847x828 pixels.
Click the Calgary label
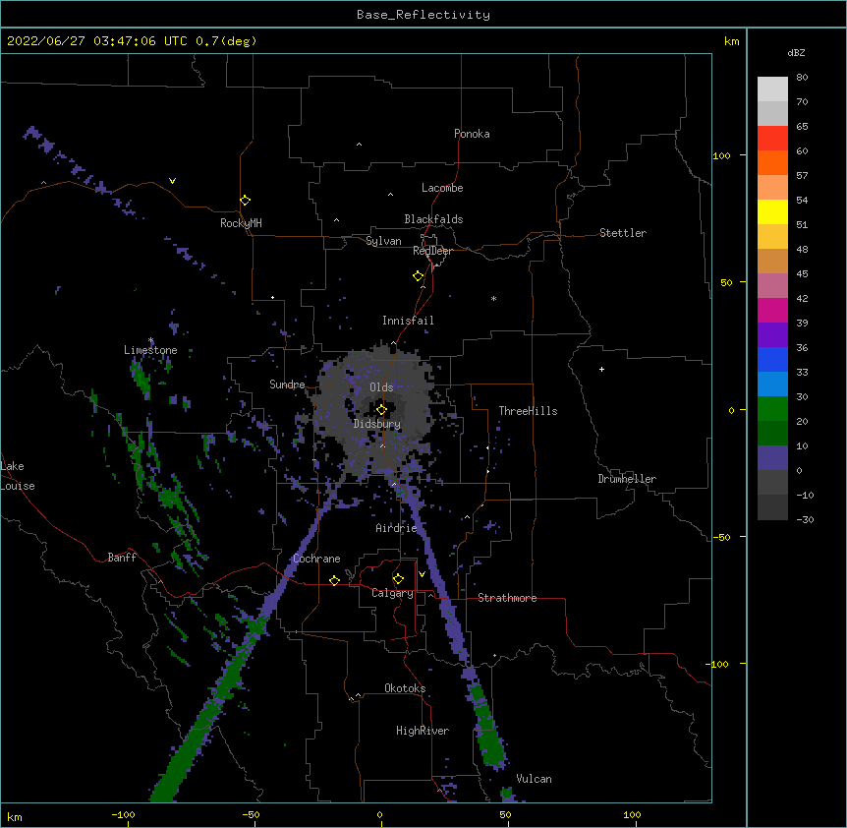pos(392,593)
